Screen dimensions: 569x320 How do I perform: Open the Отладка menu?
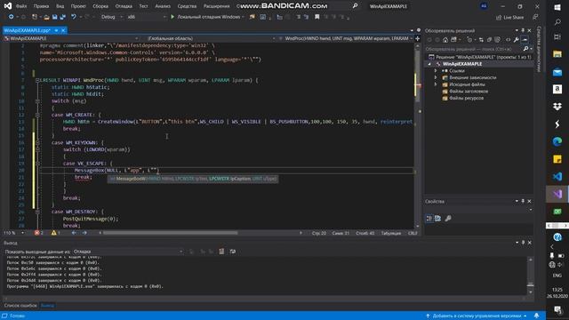[x=124, y=6]
